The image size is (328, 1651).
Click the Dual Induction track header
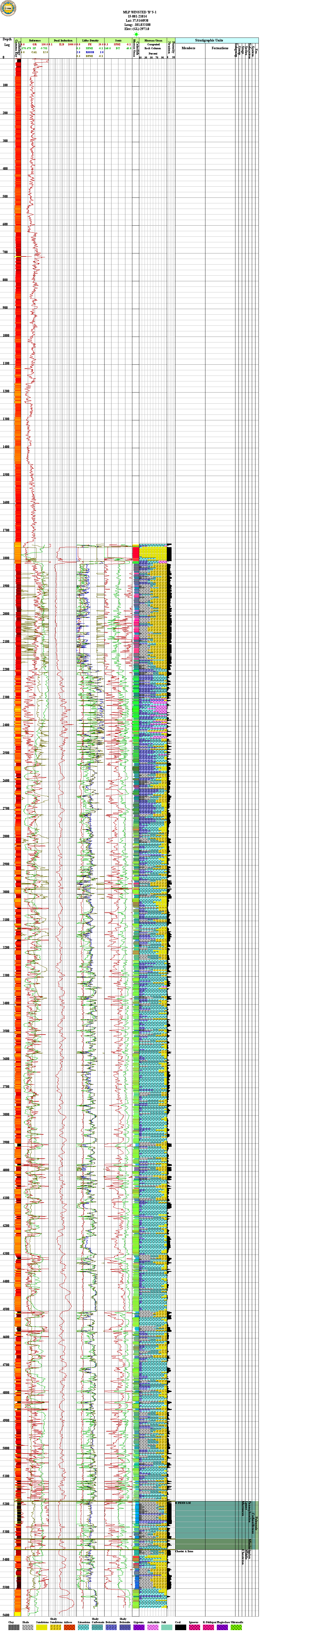pos(63,40)
